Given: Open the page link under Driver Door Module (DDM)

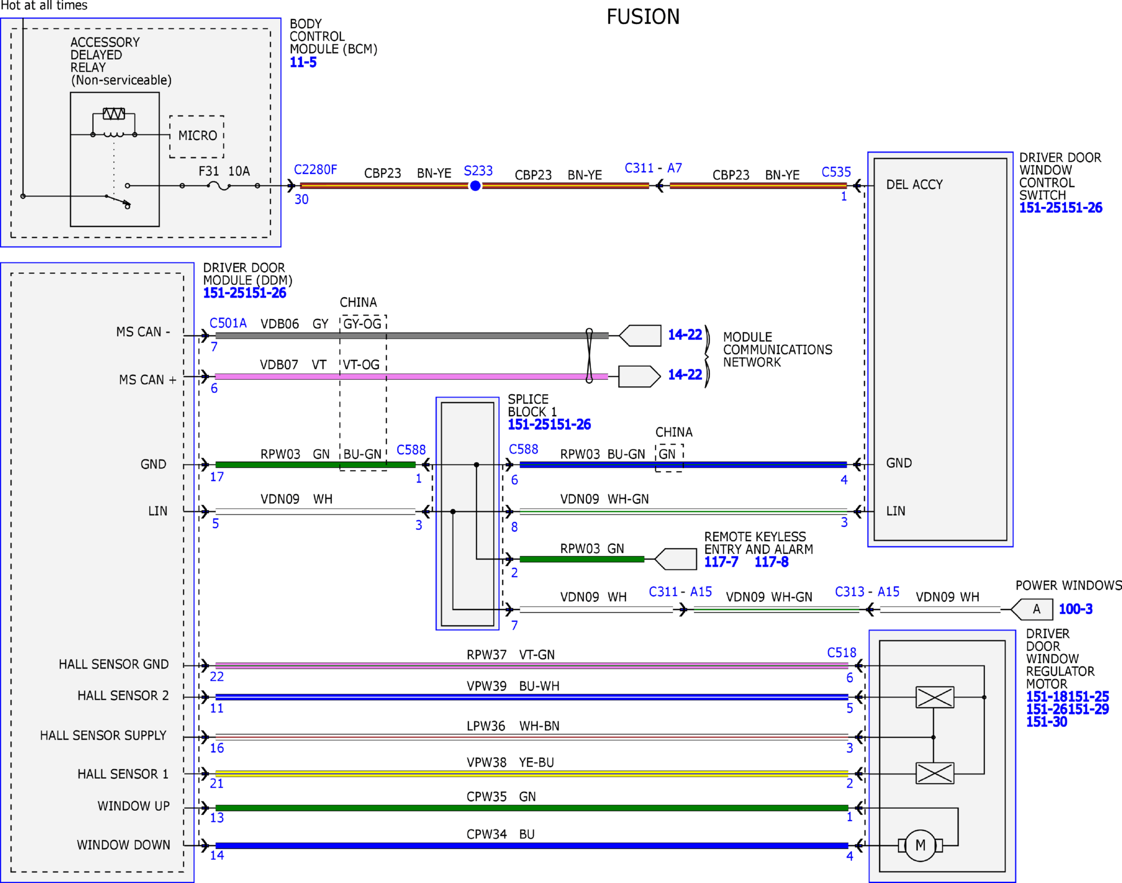Looking at the screenshot, I should tap(245, 293).
